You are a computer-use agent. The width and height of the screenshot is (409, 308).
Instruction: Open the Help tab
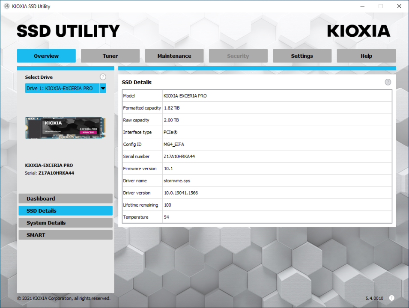[x=366, y=56]
